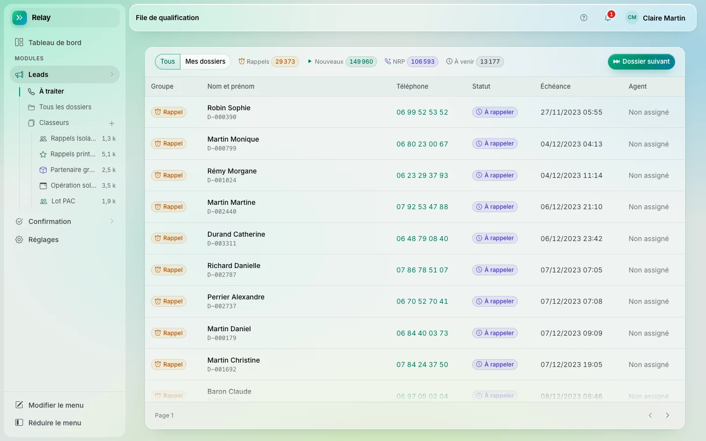Click the Relay logo icon

pos(20,18)
